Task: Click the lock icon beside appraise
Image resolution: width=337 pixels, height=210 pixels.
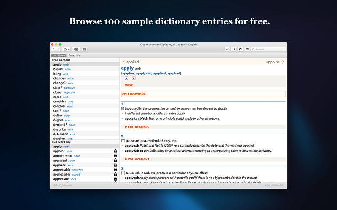Action: click(x=115, y=165)
